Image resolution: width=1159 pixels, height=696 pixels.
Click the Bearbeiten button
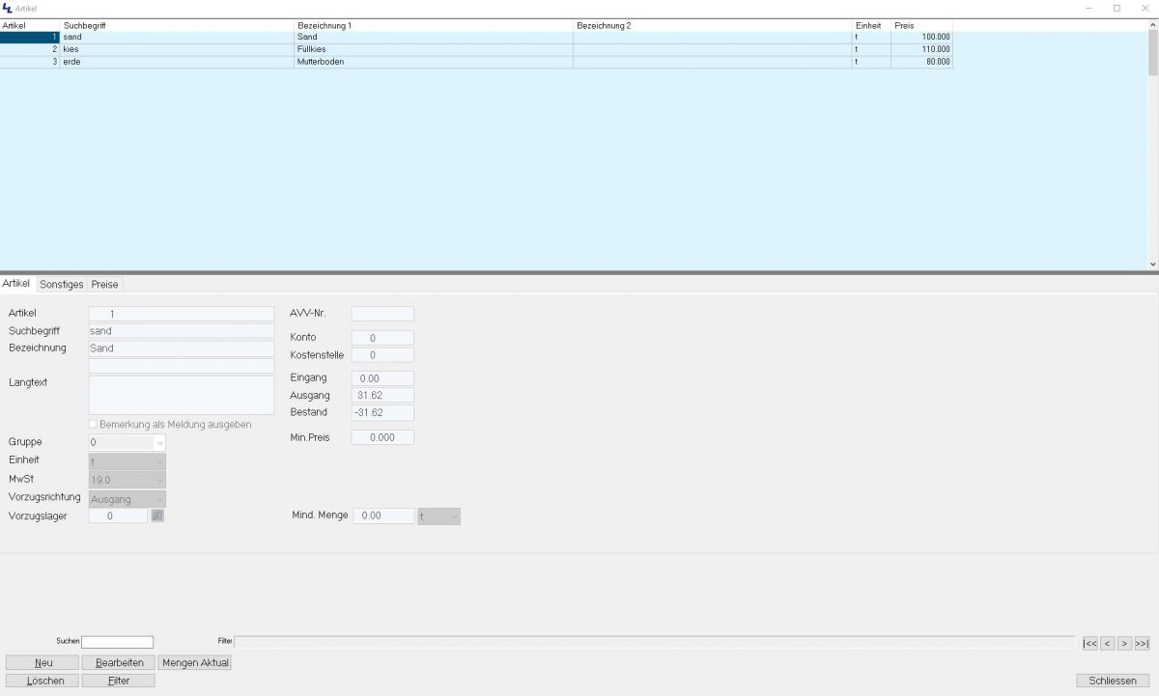tap(119, 663)
